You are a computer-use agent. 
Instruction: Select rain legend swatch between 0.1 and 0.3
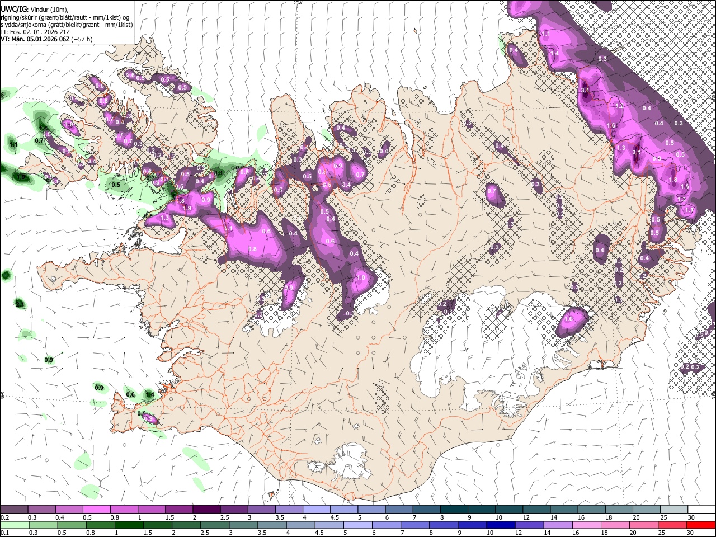point(14,525)
